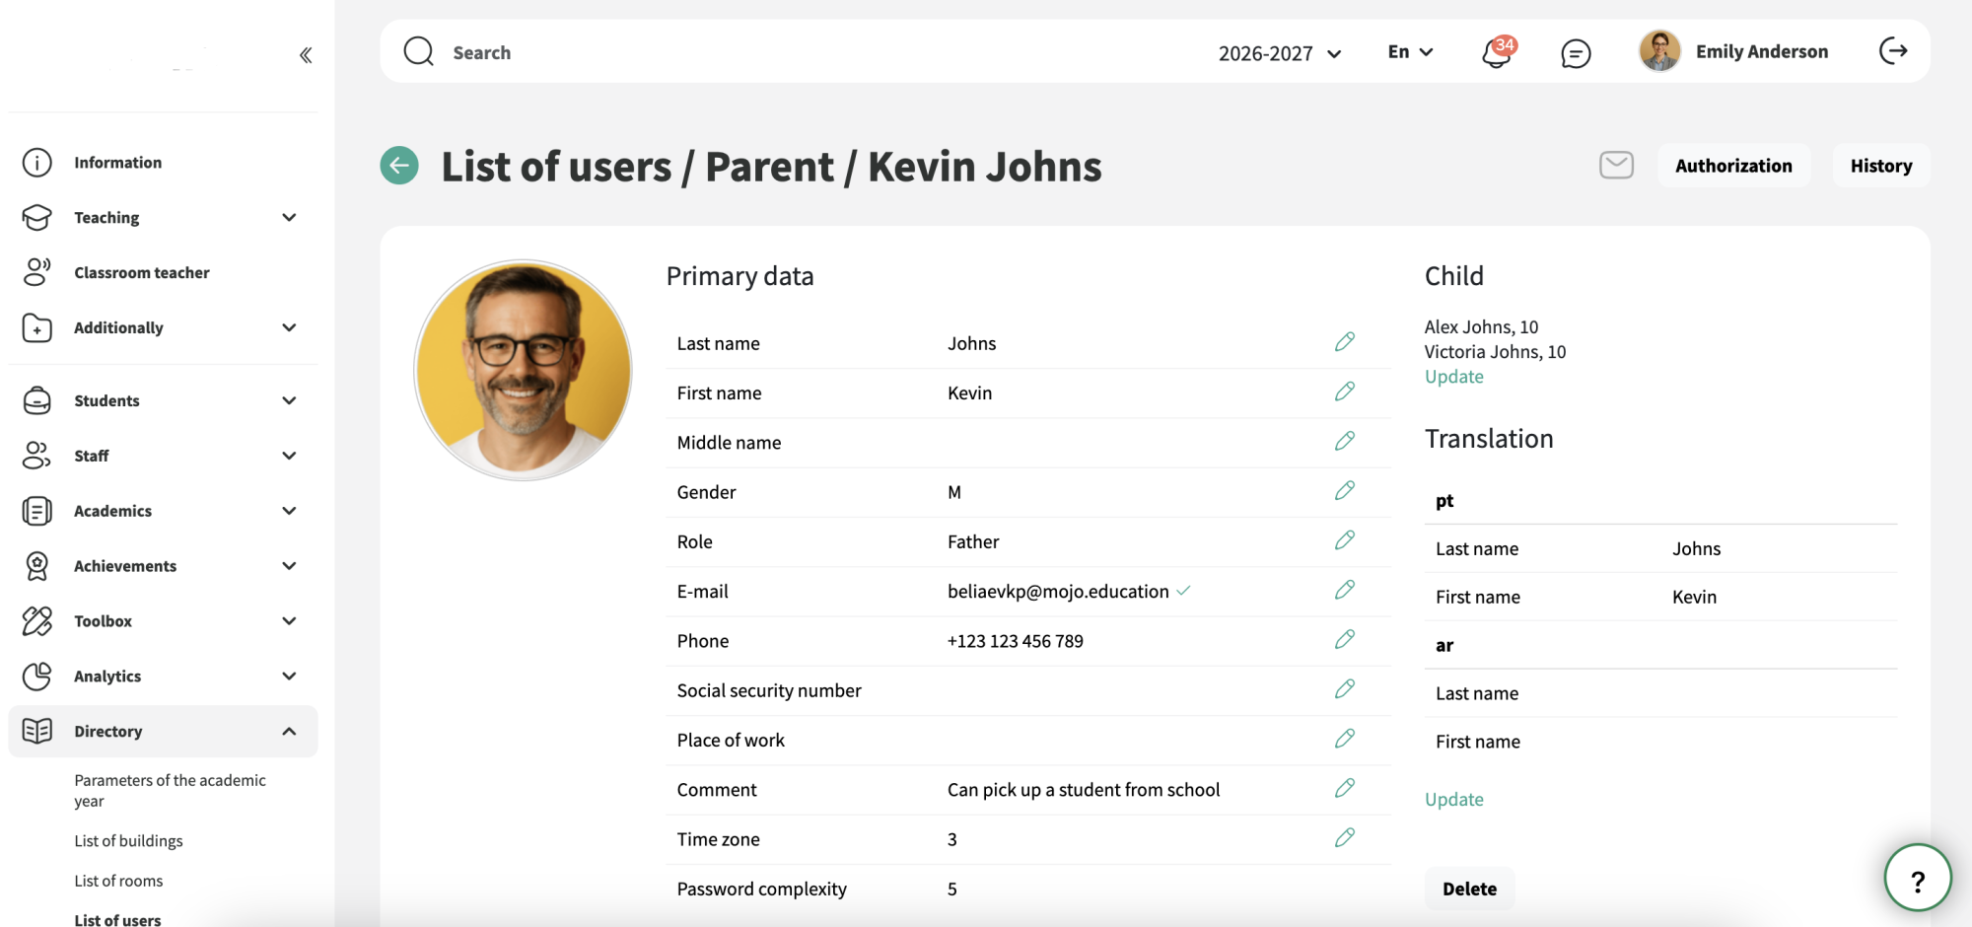Open Emily Anderson user profile
Viewport: 1972px width, 927px height.
click(x=1733, y=51)
